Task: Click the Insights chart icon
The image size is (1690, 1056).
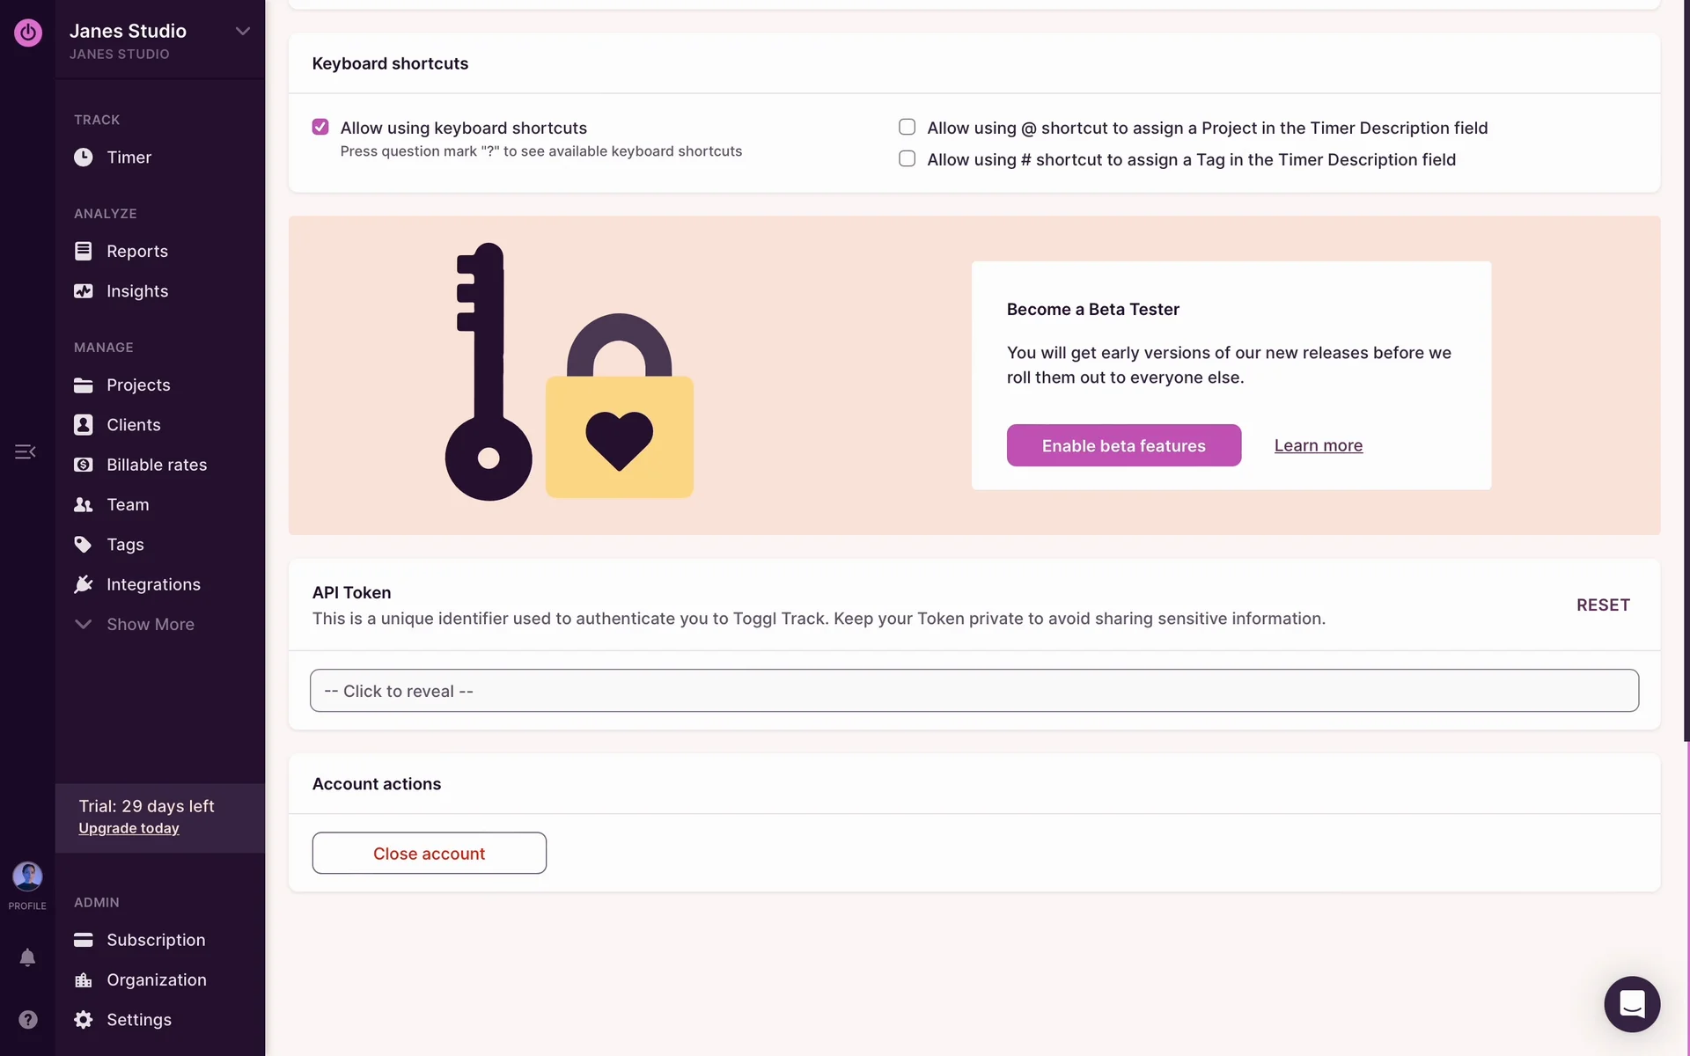Action: 84,291
